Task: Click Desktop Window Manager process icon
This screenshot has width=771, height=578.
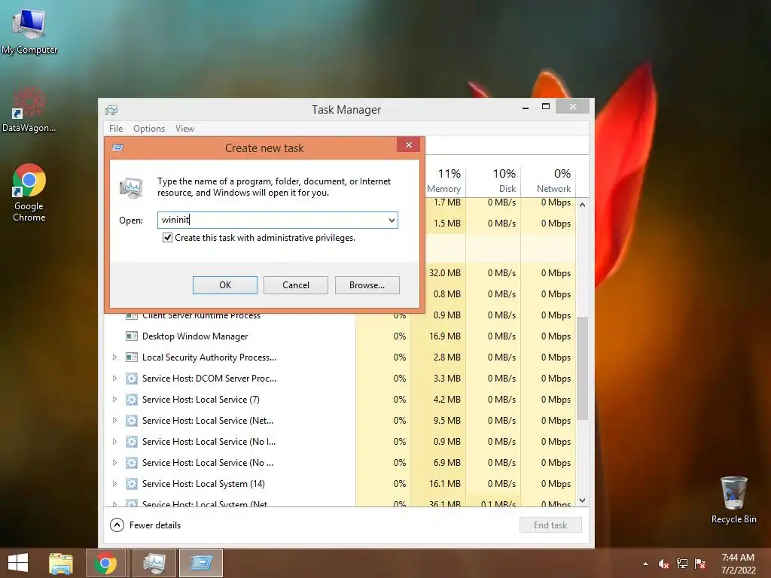Action: pyautogui.click(x=131, y=336)
